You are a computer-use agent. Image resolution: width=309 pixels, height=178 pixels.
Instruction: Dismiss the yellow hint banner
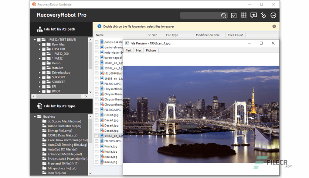(274, 26)
